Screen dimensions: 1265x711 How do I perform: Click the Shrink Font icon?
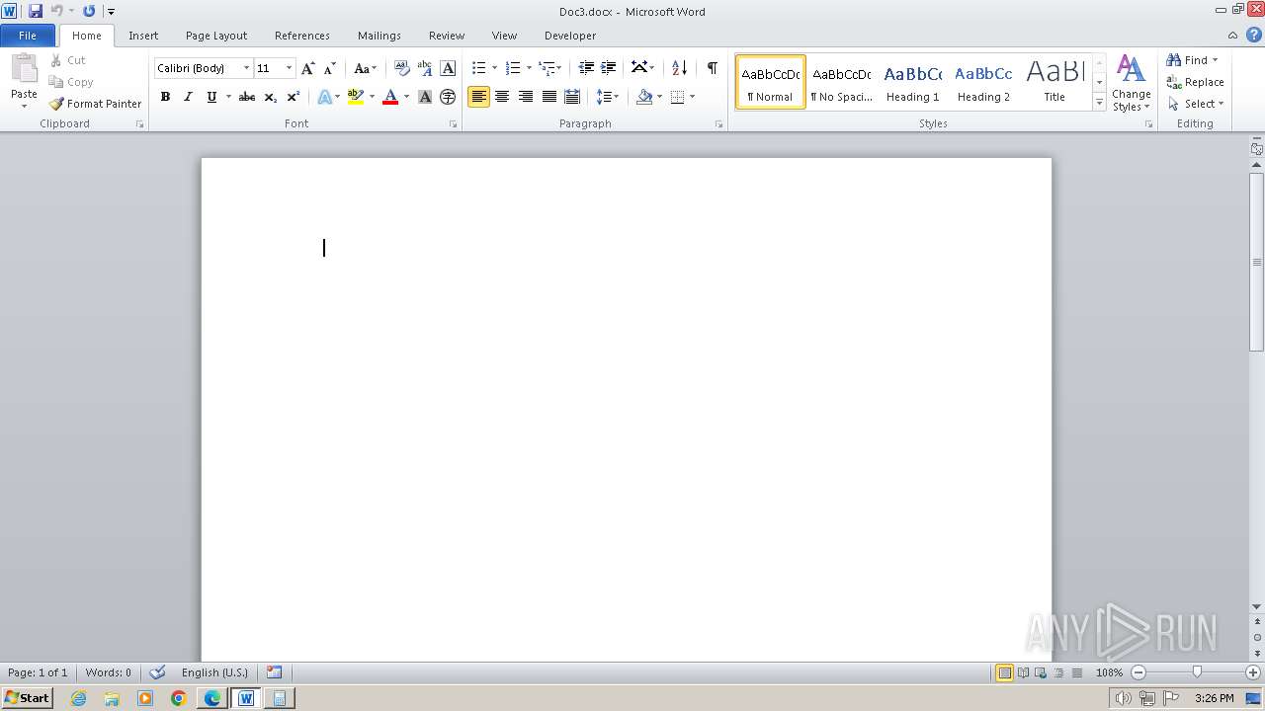pyautogui.click(x=330, y=68)
